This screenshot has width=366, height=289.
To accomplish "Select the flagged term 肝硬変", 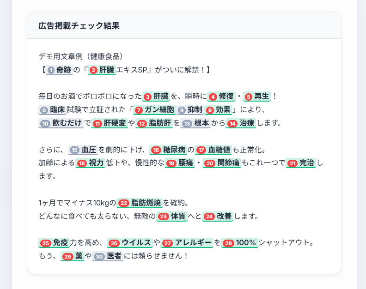I will pos(115,123).
